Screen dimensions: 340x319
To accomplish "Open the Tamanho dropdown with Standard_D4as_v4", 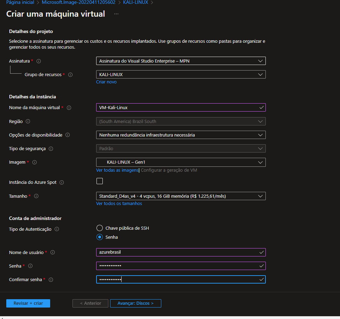I will pyautogui.click(x=180, y=196).
